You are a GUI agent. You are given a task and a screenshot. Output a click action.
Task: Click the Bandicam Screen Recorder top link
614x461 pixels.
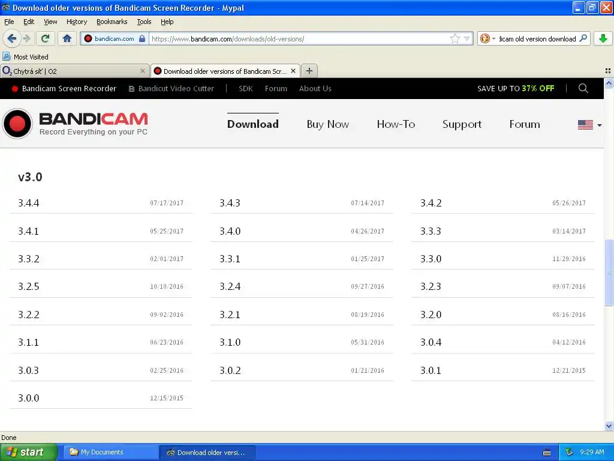(64, 89)
